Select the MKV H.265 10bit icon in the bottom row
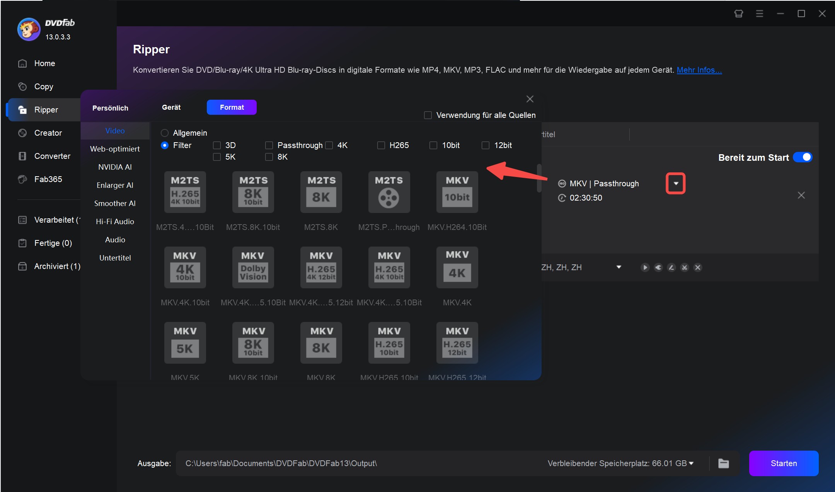 click(389, 343)
